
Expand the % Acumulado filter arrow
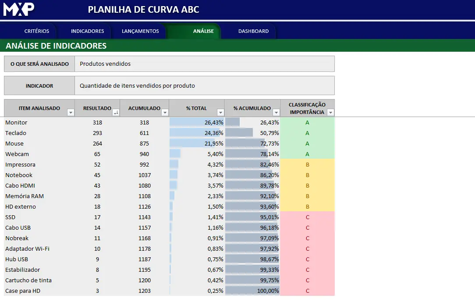pos(276,113)
